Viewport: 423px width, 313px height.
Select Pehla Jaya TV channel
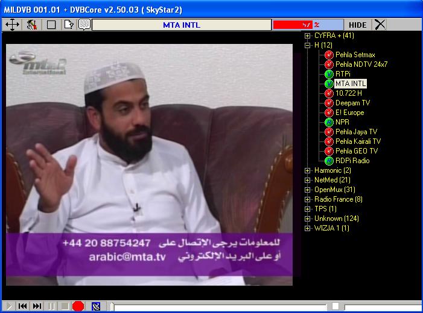(x=357, y=132)
